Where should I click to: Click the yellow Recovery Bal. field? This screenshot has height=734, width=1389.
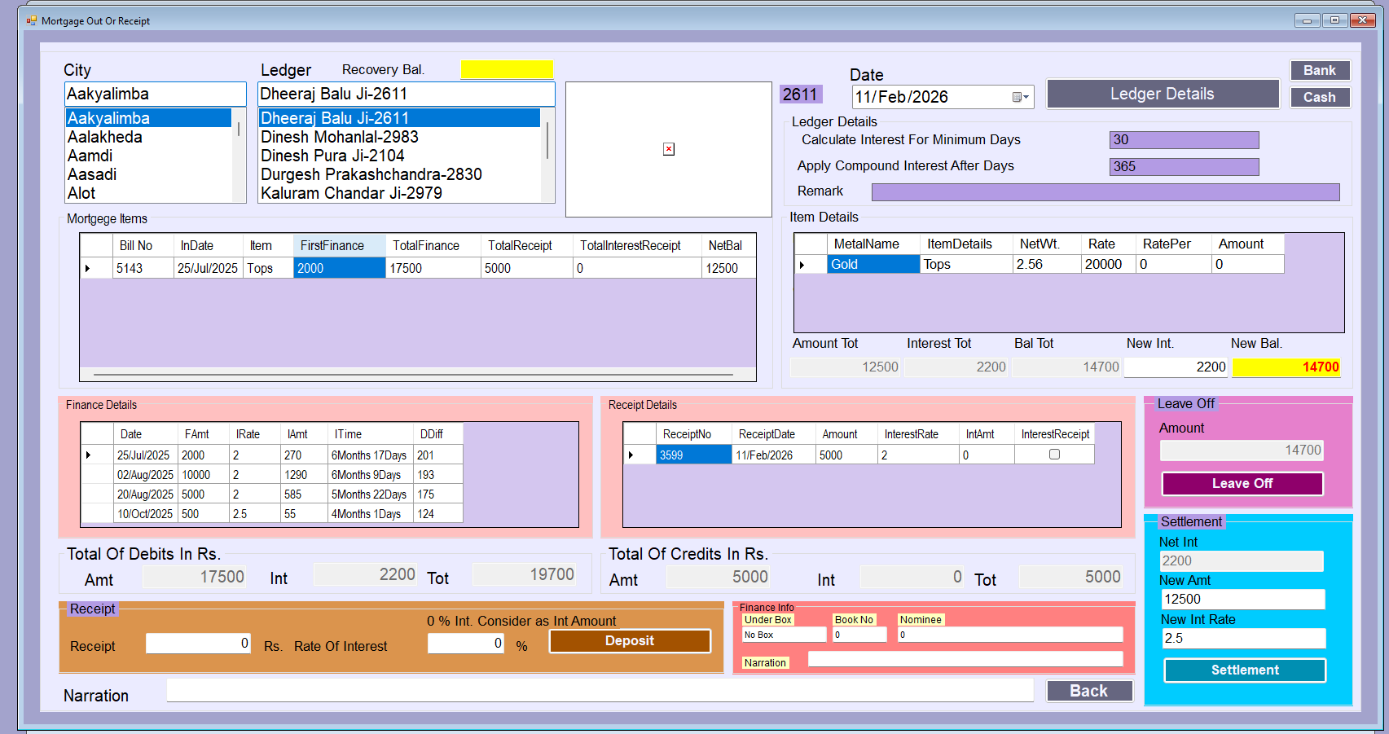(x=507, y=69)
